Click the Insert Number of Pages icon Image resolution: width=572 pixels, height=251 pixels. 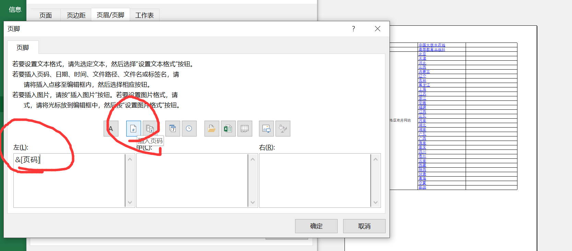150,129
